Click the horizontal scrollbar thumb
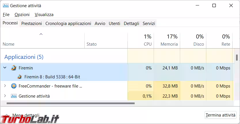This screenshot has height=124, width=240. (70, 103)
